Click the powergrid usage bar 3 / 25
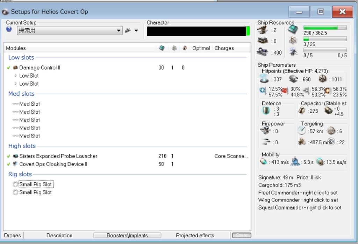358x244 pixels. click(325, 38)
